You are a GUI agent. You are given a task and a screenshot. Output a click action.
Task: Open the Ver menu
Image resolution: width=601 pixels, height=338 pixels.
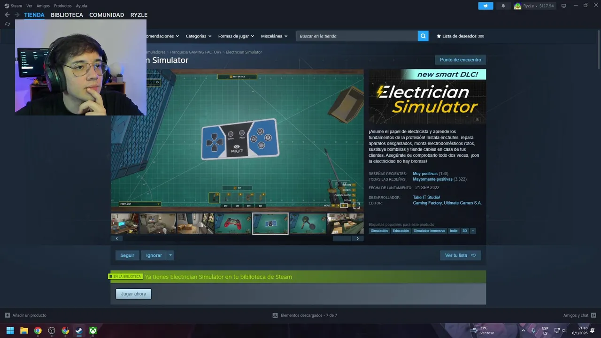click(x=29, y=6)
